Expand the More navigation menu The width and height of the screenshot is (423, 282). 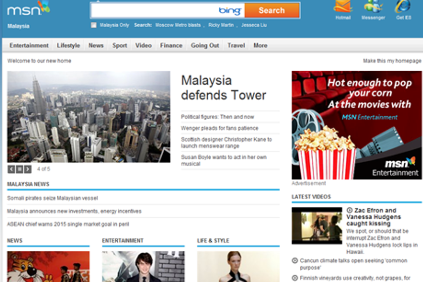(260, 46)
